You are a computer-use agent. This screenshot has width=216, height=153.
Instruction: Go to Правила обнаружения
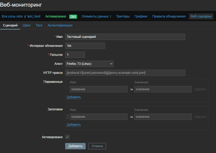click(169, 16)
